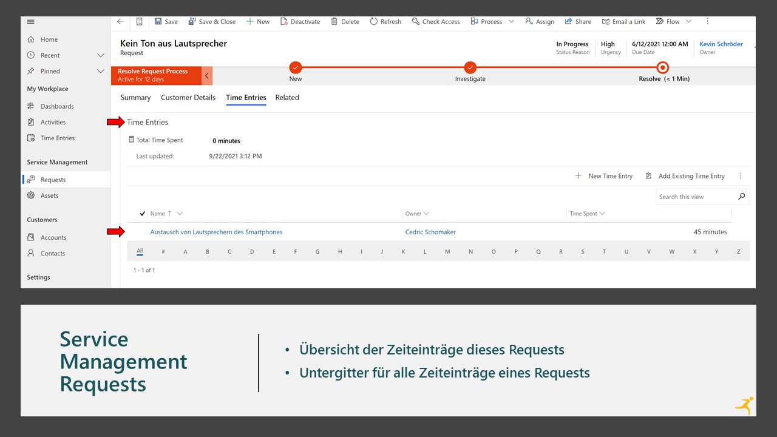The width and height of the screenshot is (777, 437).
Task: Click the 45 minutes cell
Action: point(710,232)
